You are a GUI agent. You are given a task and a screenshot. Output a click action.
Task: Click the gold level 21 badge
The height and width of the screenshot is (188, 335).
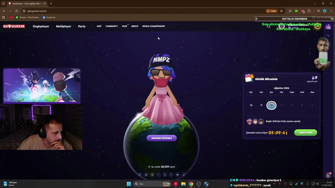pyautogui.click(x=317, y=26)
